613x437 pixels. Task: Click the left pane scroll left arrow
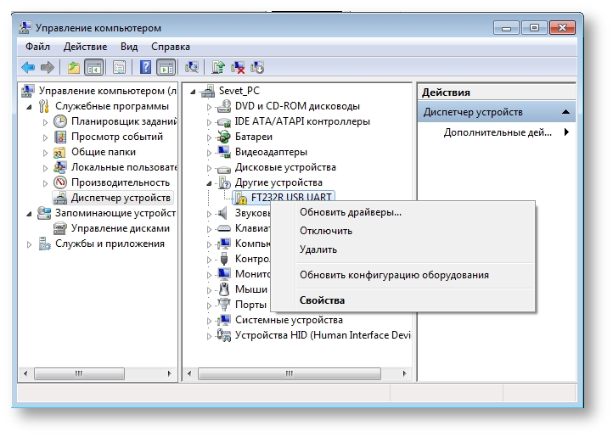click(x=25, y=373)
